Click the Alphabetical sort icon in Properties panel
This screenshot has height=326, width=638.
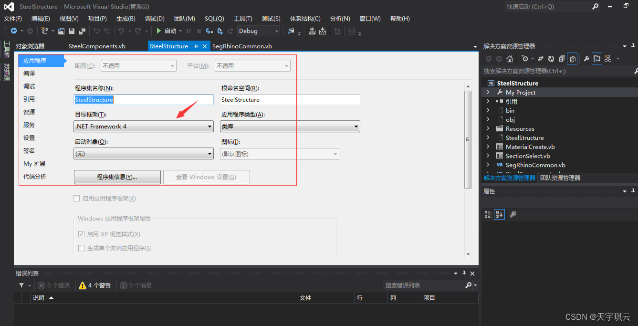click(x=499, y=214)
